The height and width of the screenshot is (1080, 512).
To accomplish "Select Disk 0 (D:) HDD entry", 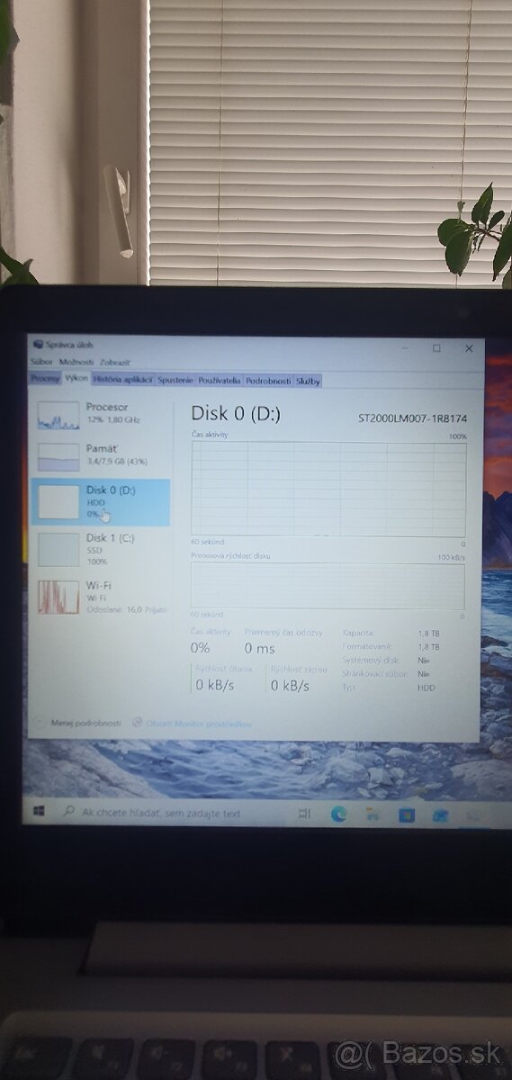I will [101, 502].
